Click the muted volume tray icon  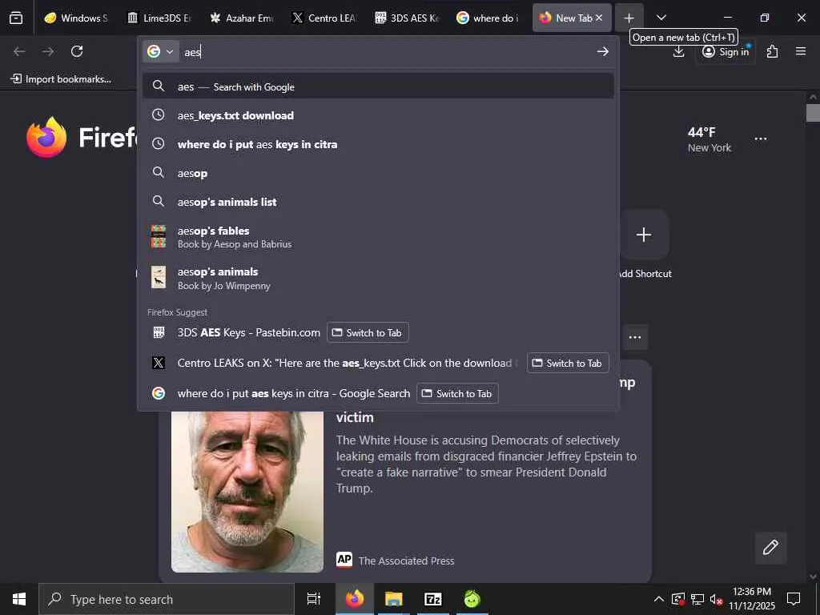click(716, 599)
